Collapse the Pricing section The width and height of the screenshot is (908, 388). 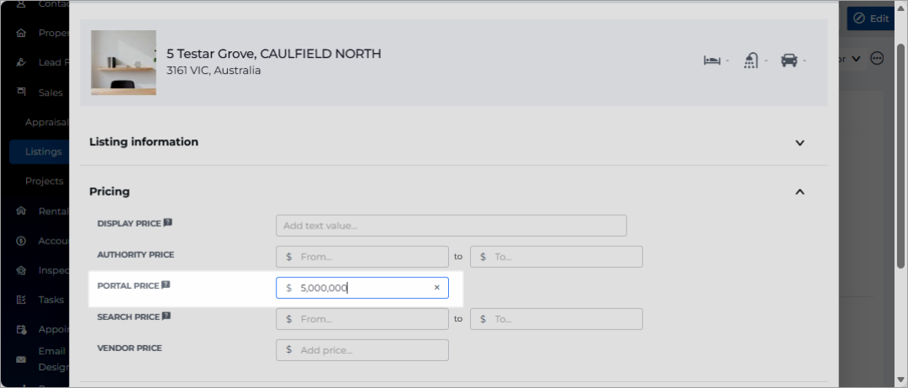(x=800, y=191)
